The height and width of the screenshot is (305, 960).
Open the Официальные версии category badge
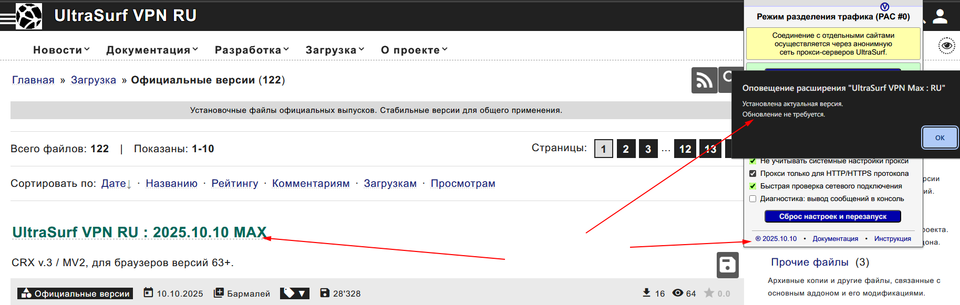[75, 293]
